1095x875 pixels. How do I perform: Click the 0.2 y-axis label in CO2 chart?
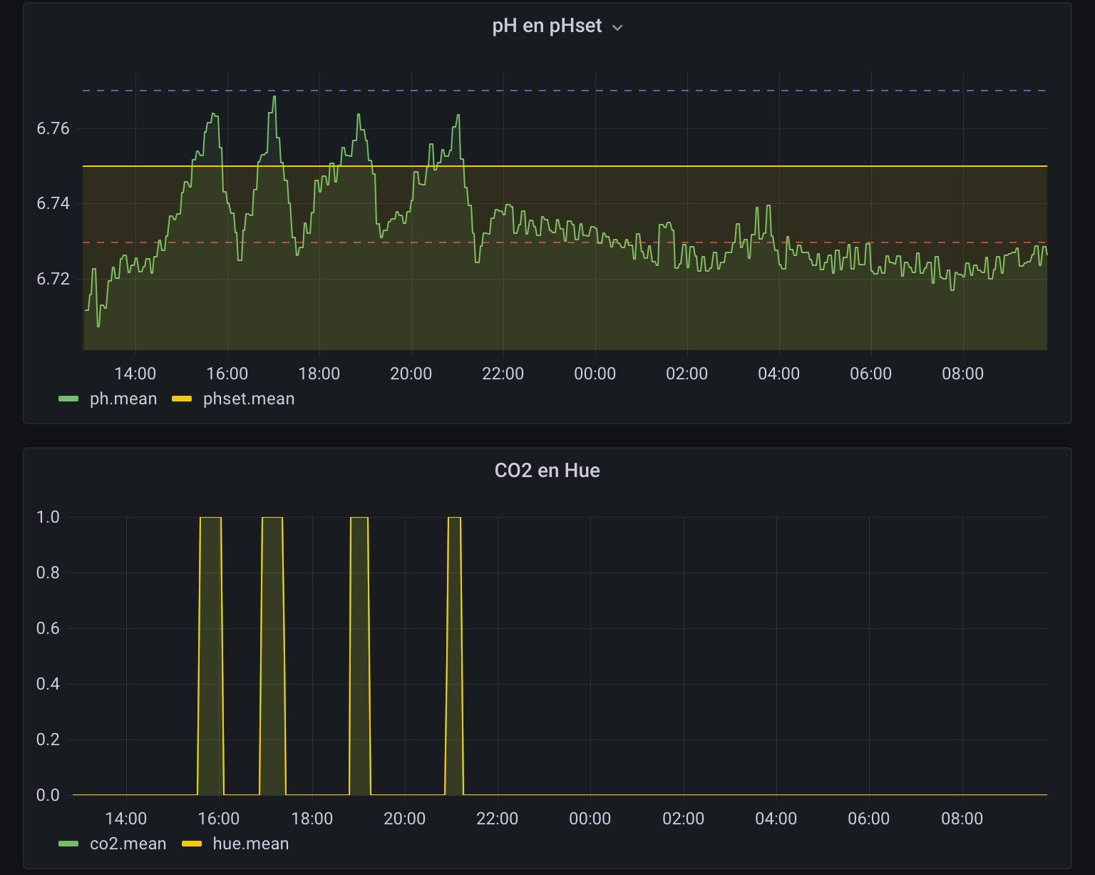[x=48, y=740]
